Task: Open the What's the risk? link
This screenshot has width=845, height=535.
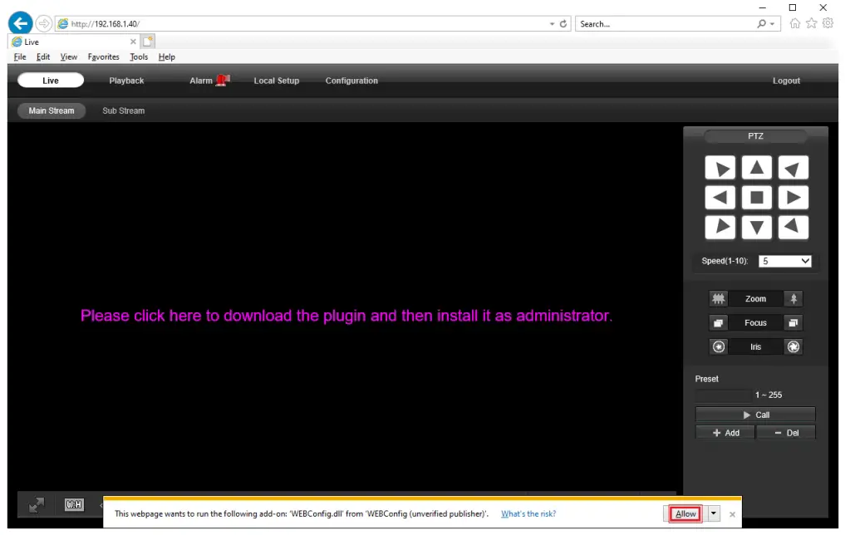Action: click(528, 514)
